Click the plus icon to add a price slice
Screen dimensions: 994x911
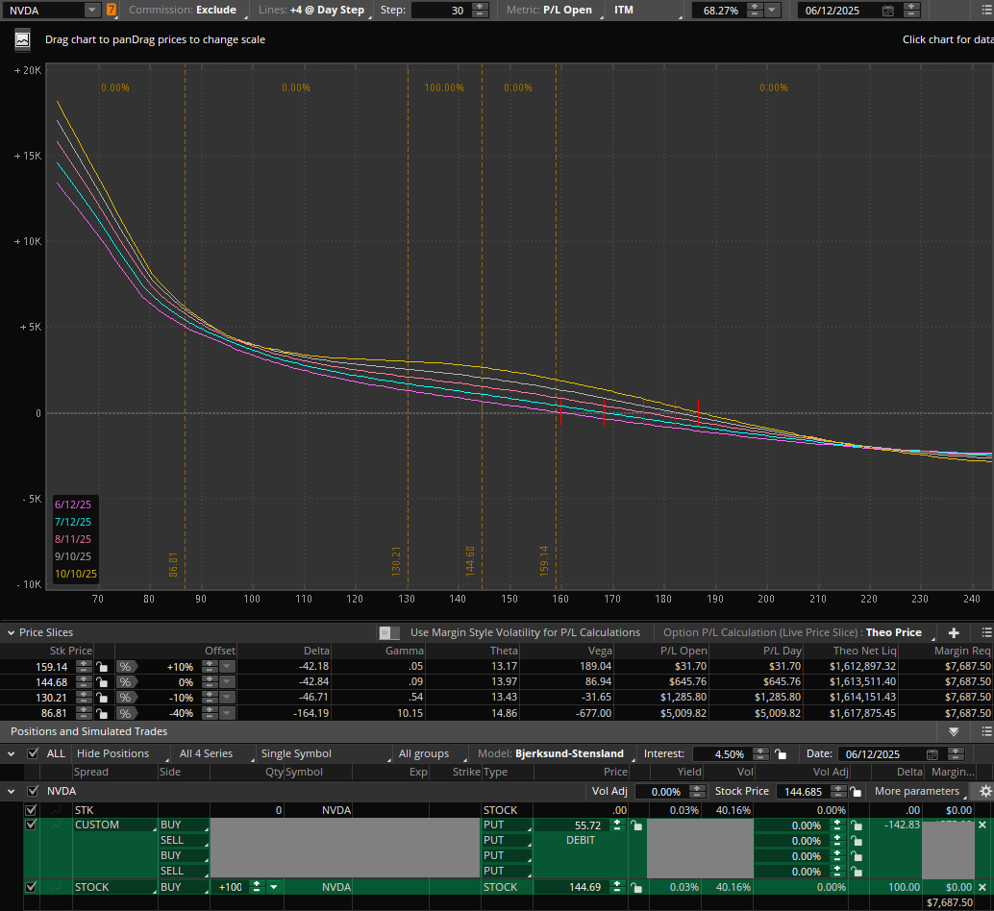[954, 632]
